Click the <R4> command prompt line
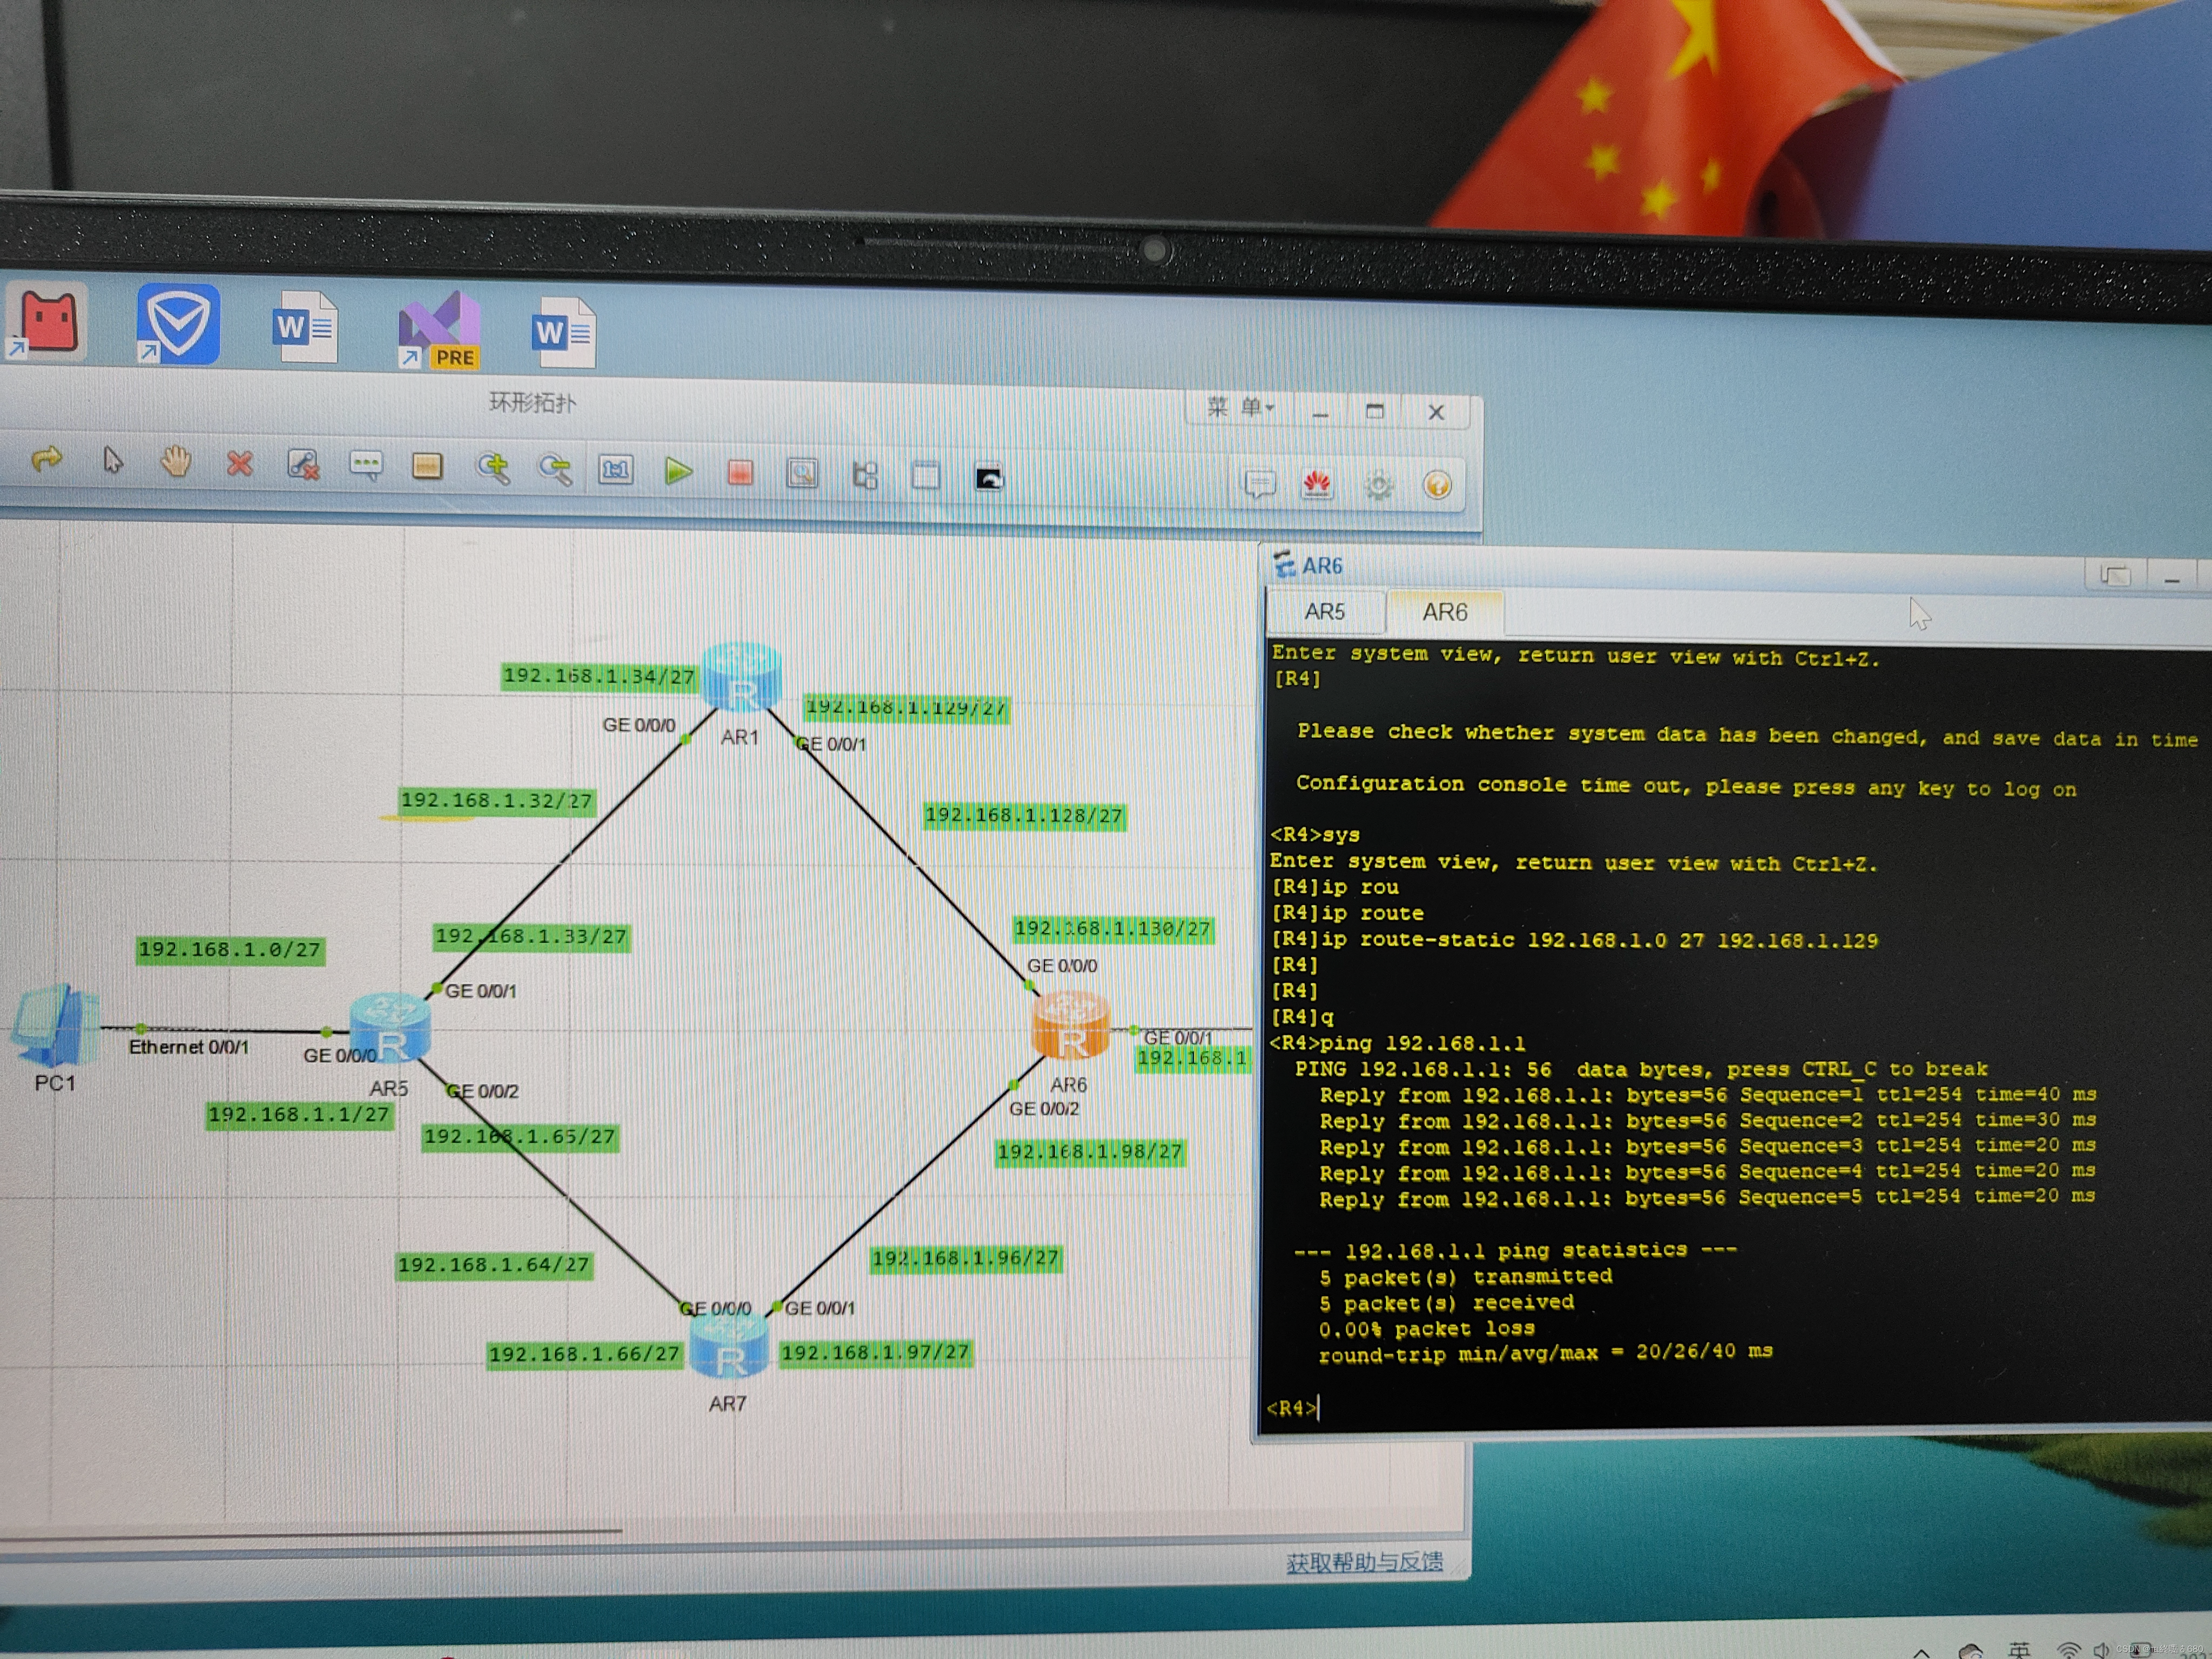 [x=1293, y=1408]
